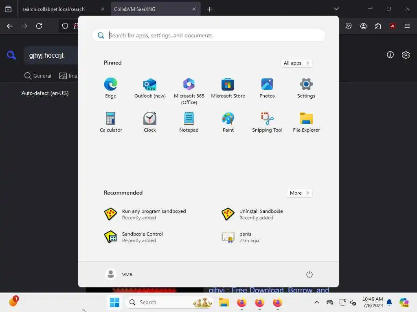Open Firefox account icon
This screenshot has height=312, width=417.
pos(363,26)
